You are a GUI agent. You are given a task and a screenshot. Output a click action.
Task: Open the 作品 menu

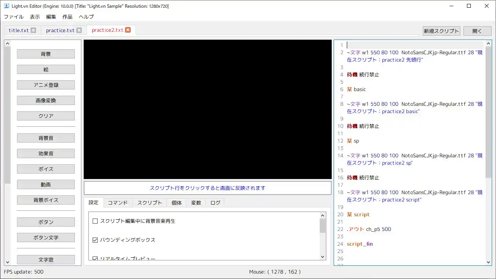[67, 17]
